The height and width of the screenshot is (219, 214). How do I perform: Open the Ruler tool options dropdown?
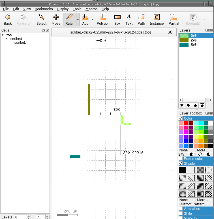78,20
